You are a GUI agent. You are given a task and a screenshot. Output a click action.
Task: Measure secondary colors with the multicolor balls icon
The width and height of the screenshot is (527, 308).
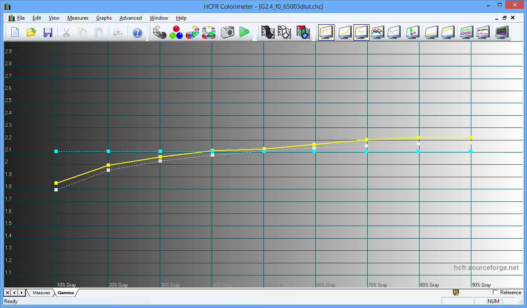192,32
